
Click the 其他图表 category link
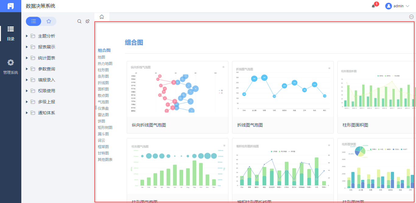(105, 159)
